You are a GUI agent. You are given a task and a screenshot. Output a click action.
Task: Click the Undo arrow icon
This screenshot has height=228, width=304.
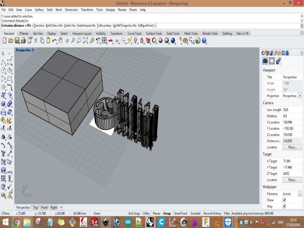[54, 40]
